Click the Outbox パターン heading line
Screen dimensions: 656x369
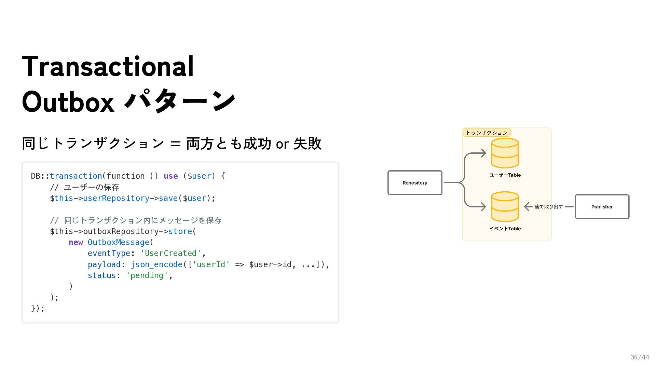click(x=128, y=101)
